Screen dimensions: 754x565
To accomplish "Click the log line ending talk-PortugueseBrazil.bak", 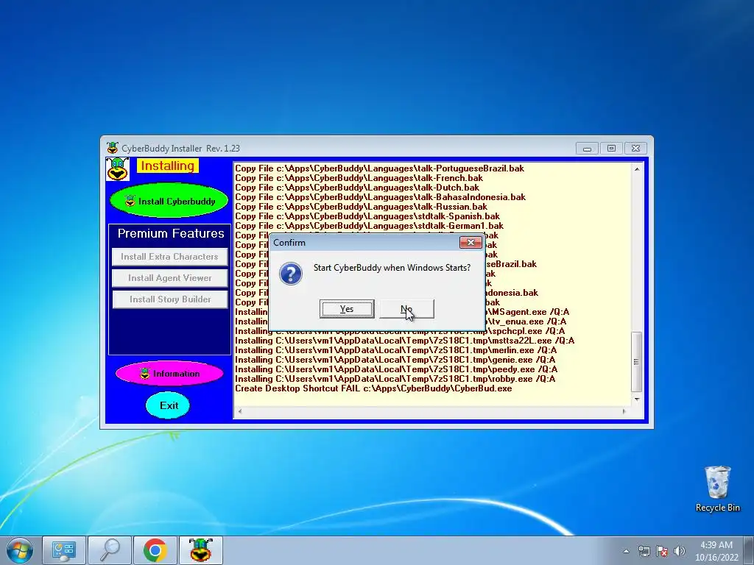I will (x=379, y=168).
